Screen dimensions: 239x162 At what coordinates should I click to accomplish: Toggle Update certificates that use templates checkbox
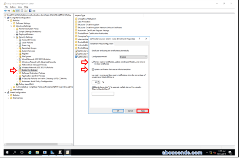[x=93, y=69]
